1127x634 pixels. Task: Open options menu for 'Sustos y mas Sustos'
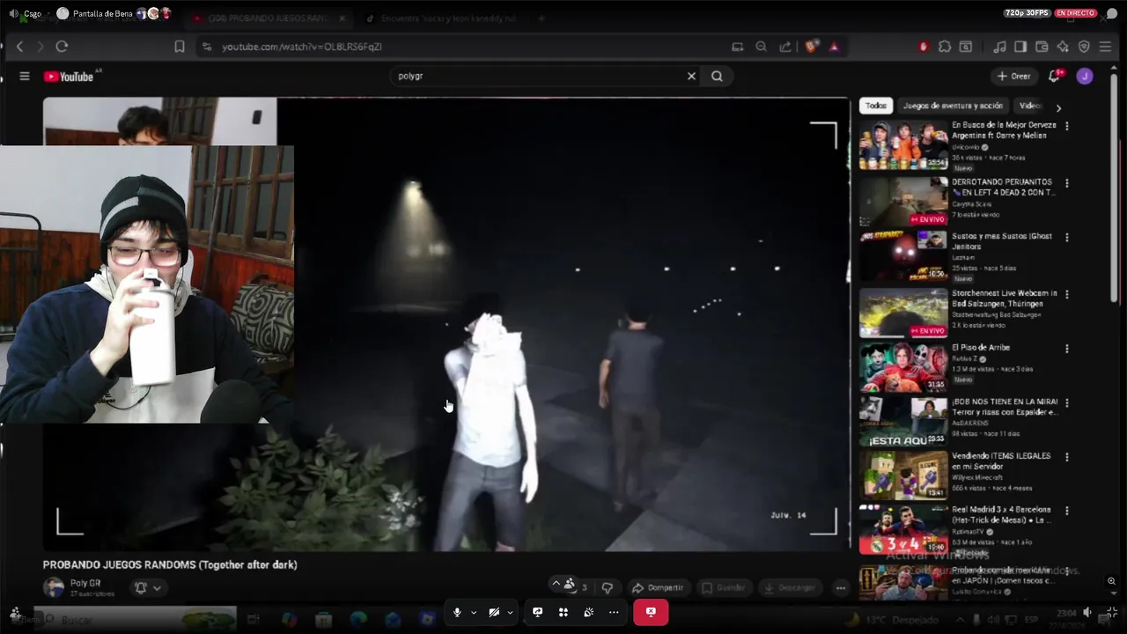coord(1067,238)
